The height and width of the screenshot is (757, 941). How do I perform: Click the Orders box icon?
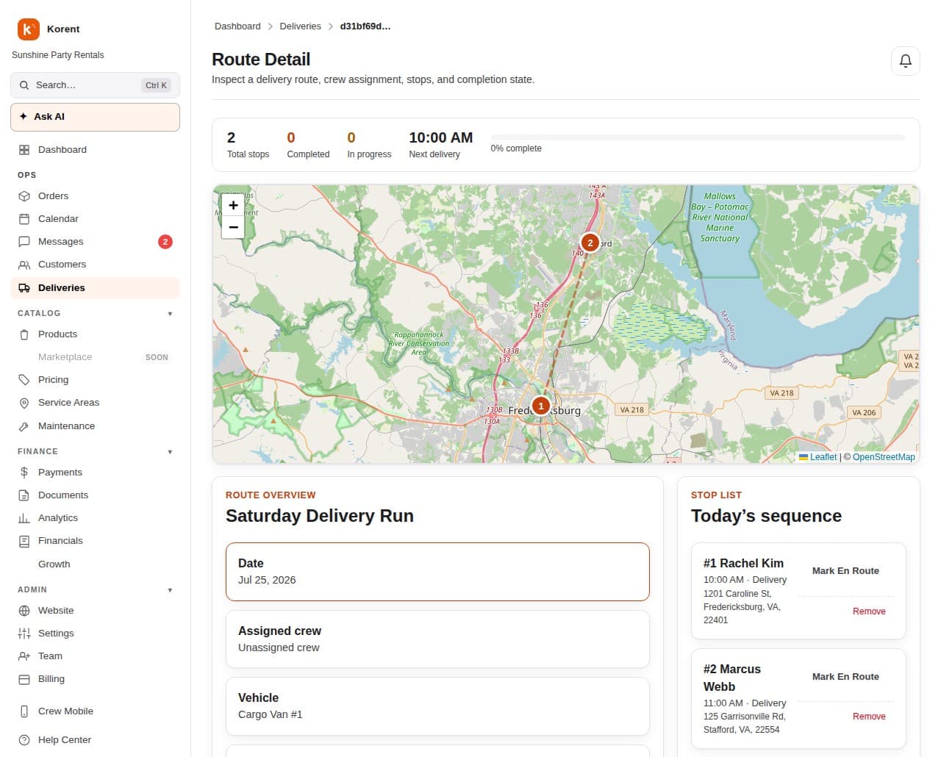[x=24, y=196]
